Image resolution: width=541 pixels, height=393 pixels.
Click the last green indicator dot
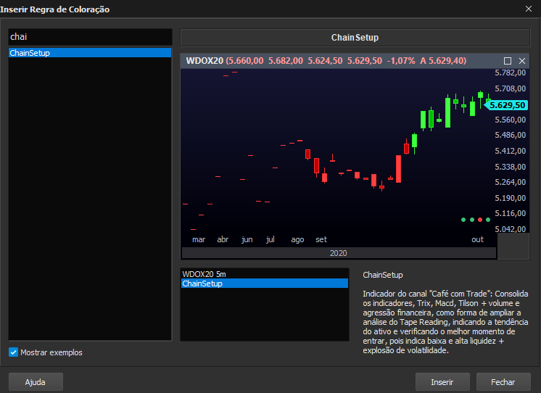click(488, 220)
